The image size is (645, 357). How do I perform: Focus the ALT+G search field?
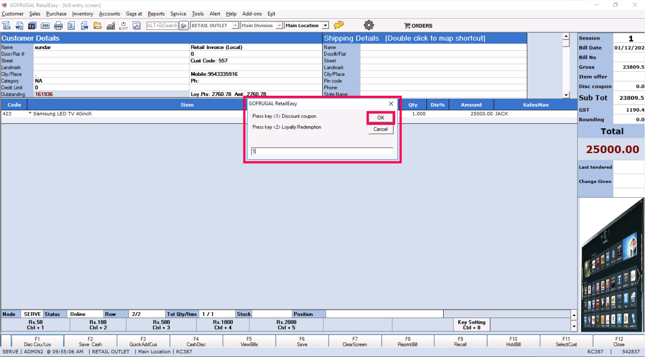(162, 26)
